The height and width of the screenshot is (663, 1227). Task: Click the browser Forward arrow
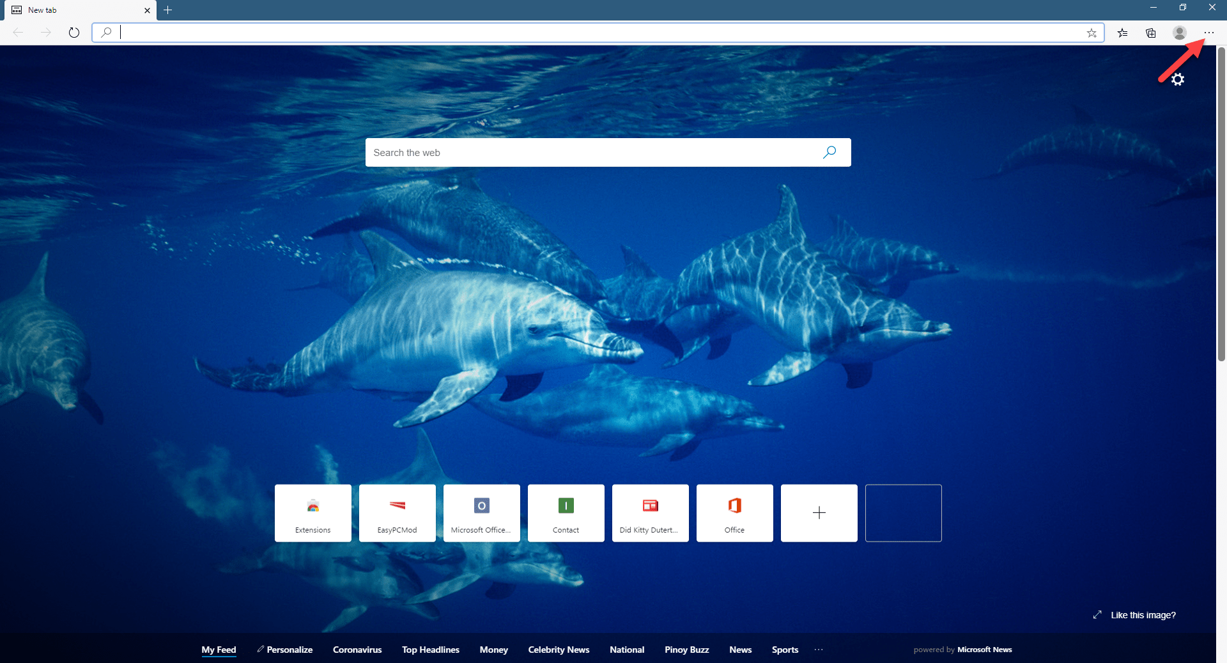(45, 33)
